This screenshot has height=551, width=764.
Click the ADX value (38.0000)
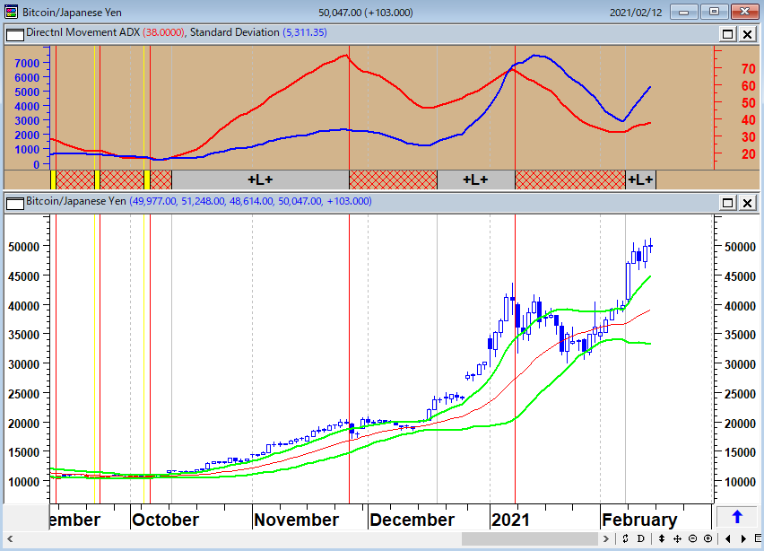coord(164,32)
